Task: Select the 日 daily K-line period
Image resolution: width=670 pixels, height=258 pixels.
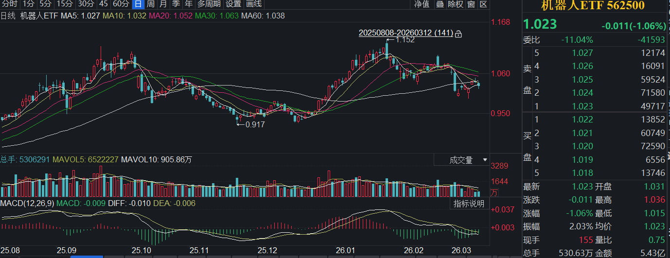Action: [x=138, y=4]
